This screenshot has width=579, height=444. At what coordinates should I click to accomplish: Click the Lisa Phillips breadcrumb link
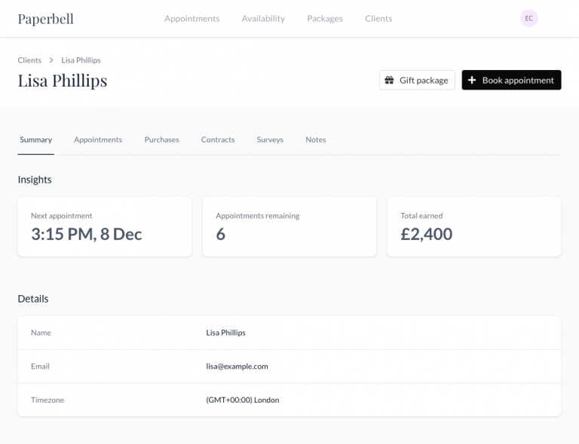pyautogui.click(x=81, y=60)
